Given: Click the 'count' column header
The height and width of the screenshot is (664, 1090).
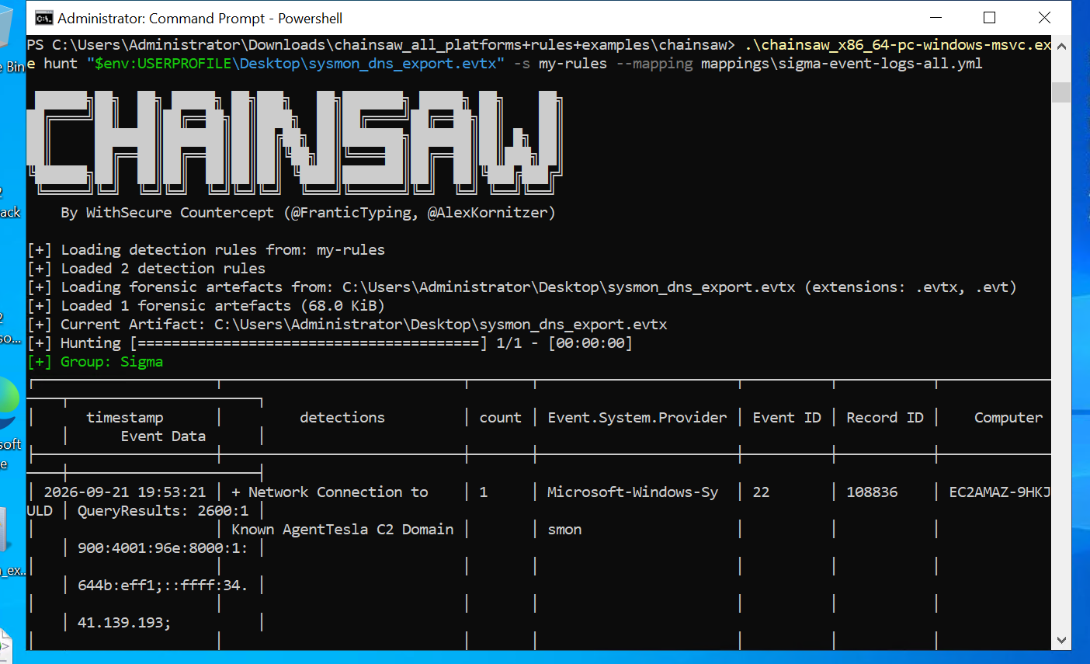Looking at the screenshot, I should 501,417.
